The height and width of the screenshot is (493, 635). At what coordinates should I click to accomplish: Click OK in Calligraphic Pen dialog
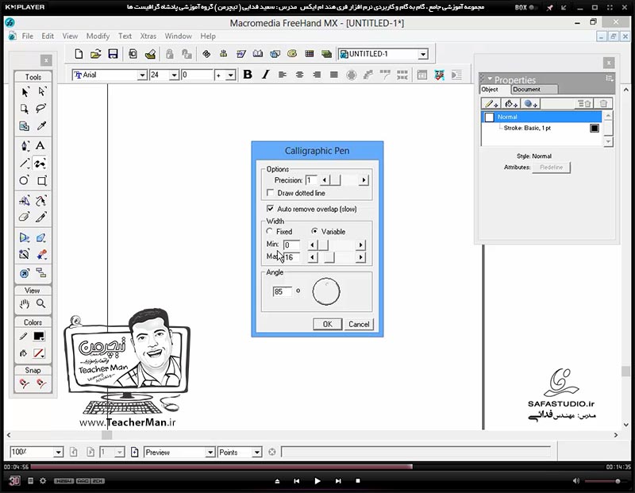[327, 324]
